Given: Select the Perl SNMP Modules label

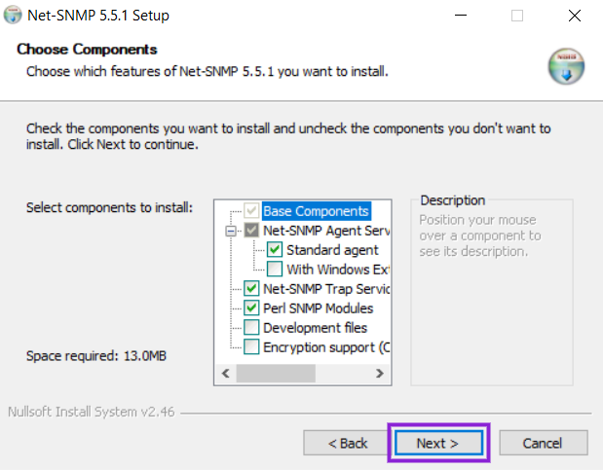Looking at the screenshot, I should [x=318, y=308].
